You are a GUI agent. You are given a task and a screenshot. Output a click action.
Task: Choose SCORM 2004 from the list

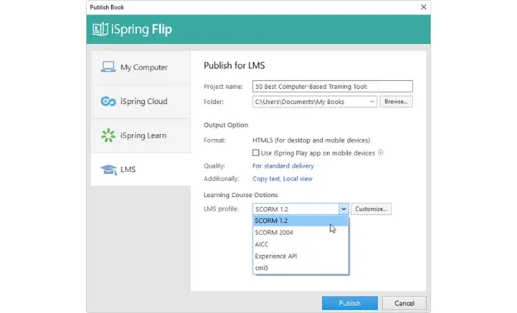(300, 233)
